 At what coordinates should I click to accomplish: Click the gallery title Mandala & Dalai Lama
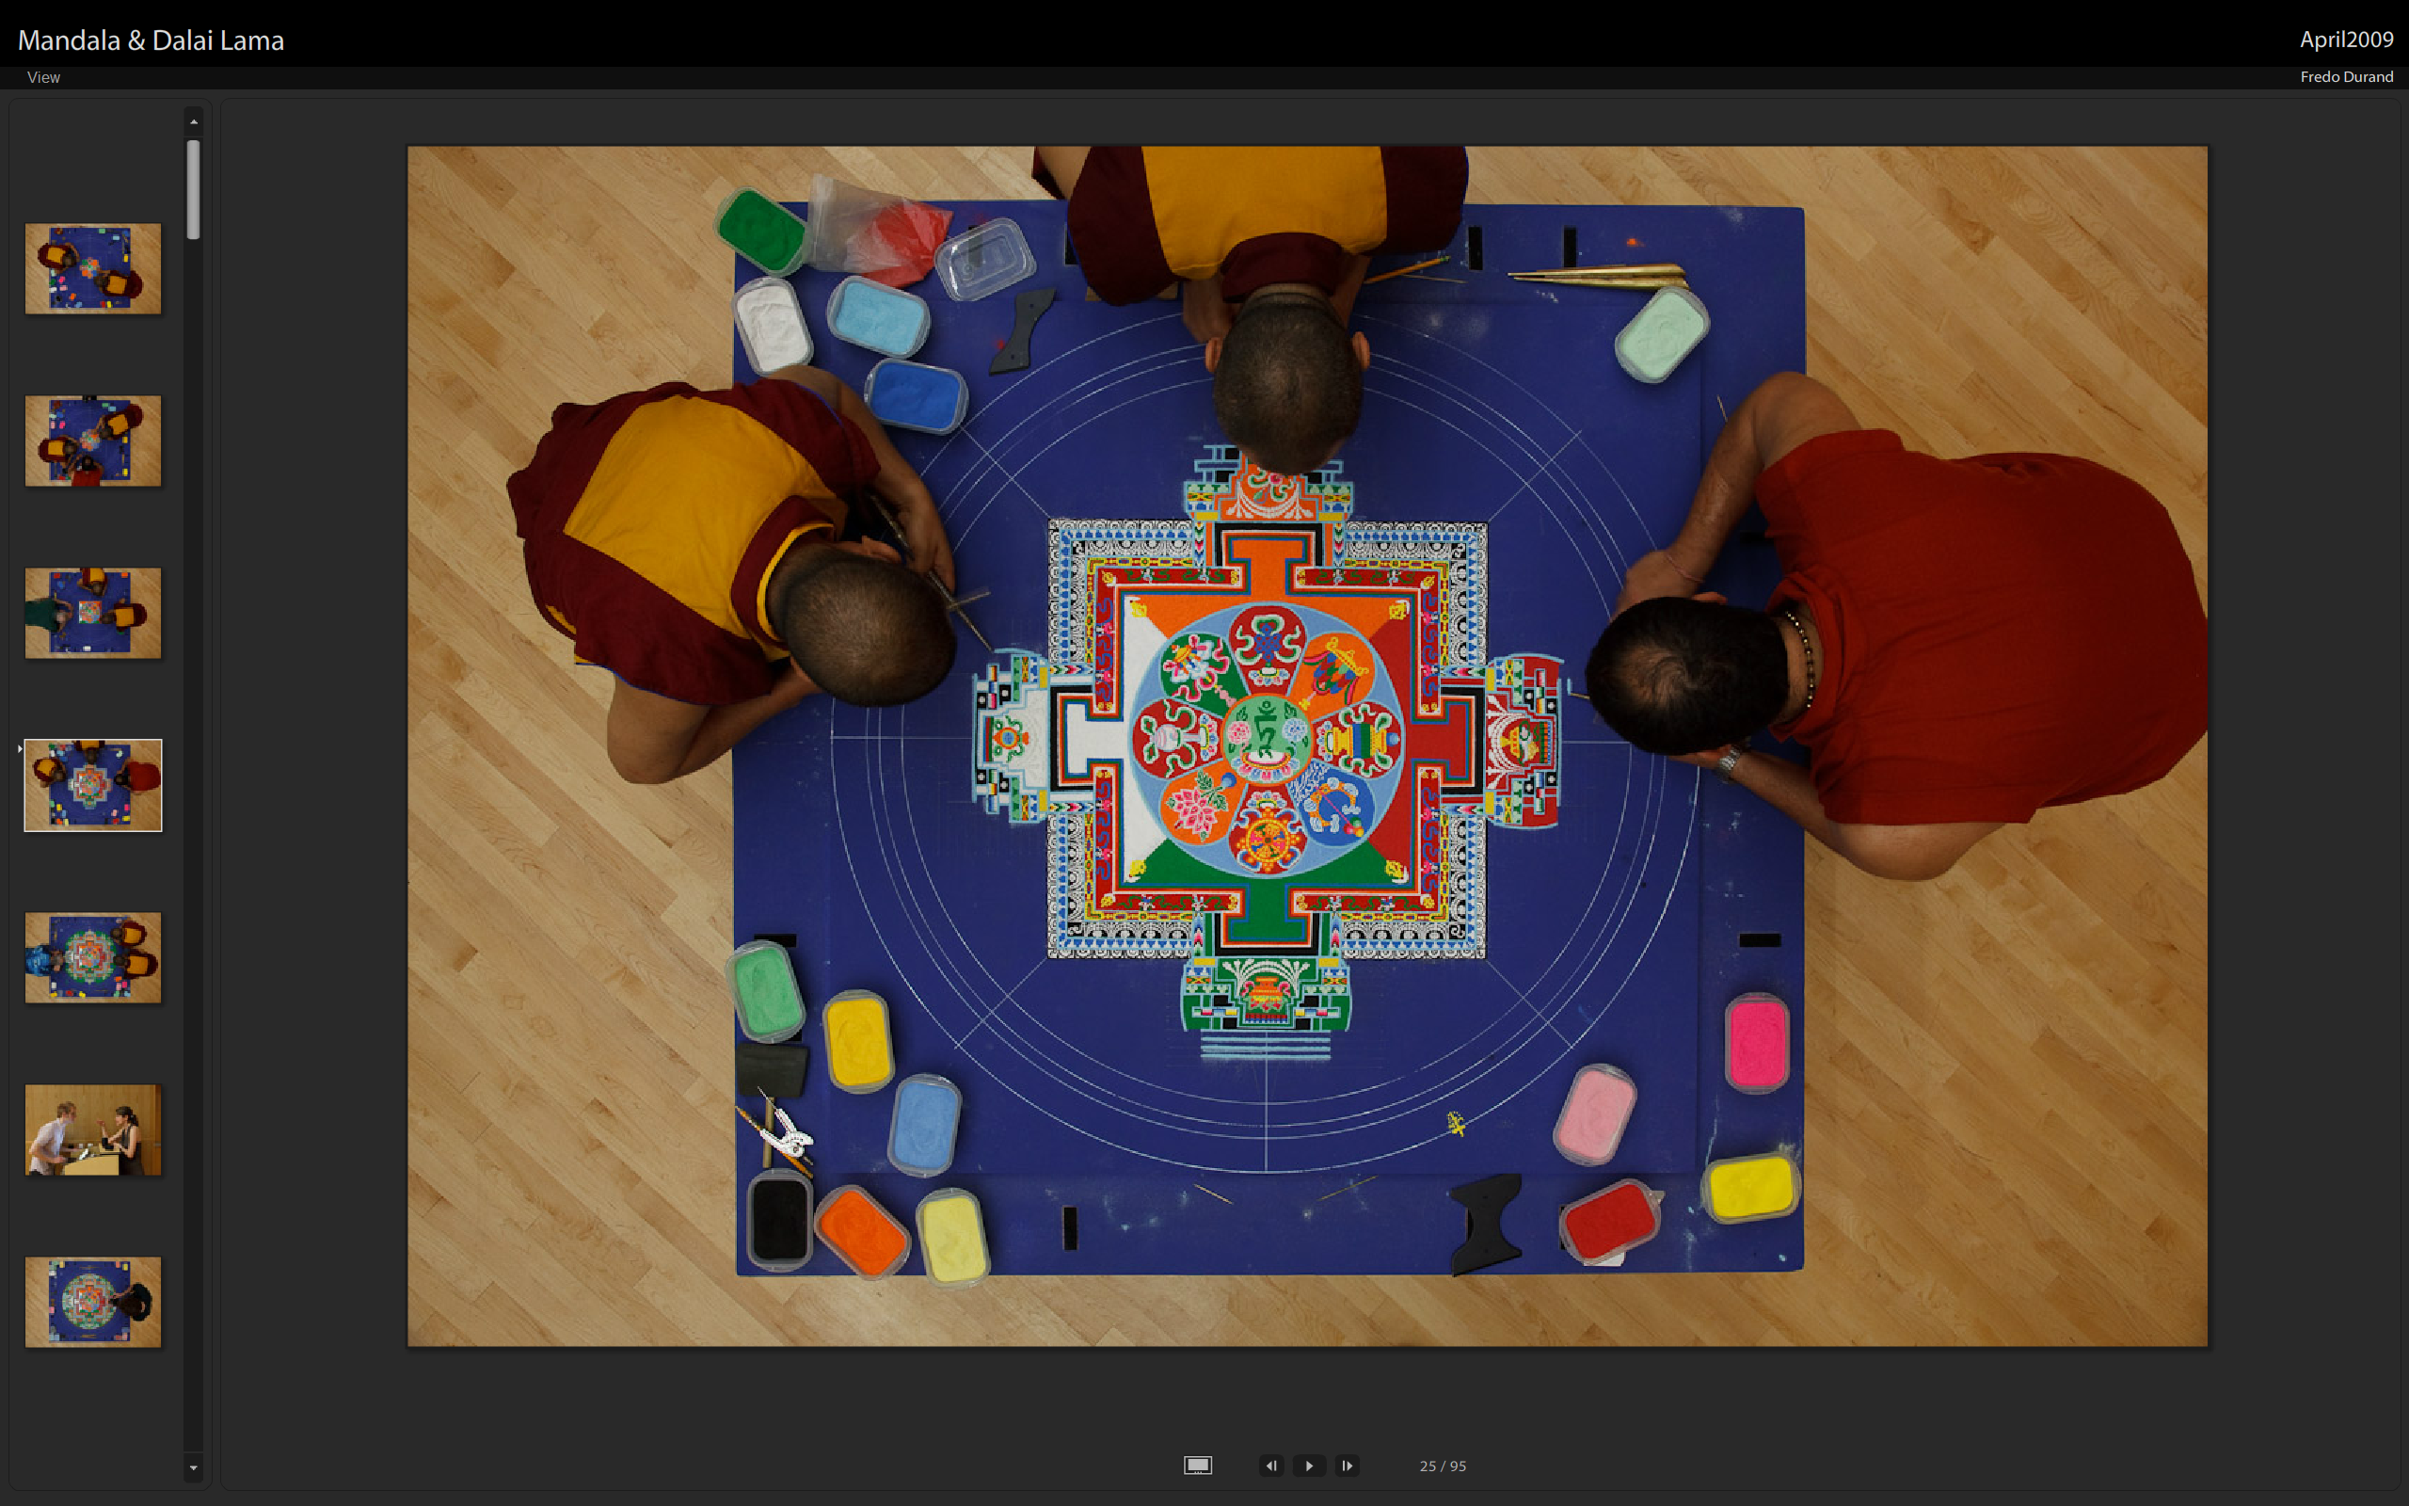click(152, 40)
